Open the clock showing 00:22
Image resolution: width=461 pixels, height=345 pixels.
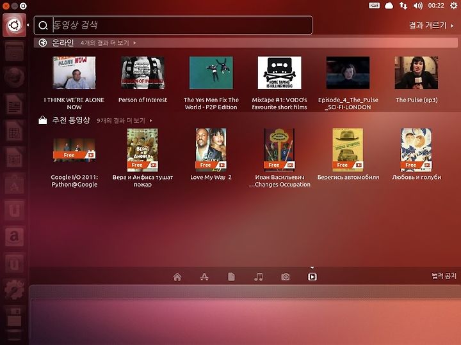click(436, 6)
